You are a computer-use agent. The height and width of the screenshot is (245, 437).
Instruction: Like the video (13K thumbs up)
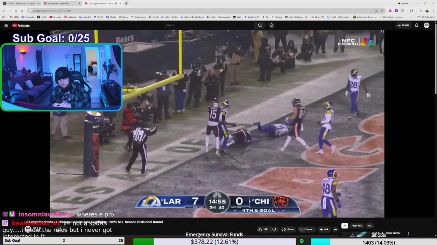263,229
